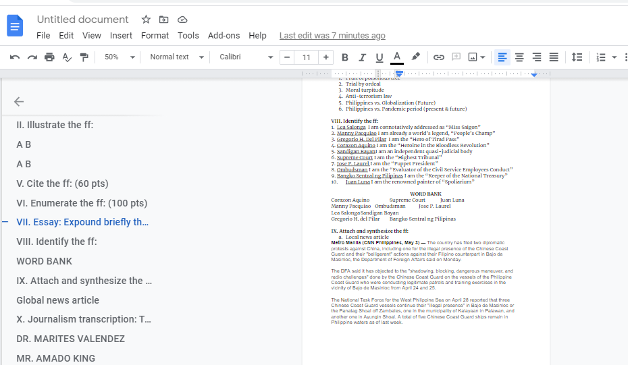Align text left
Viewport: 628px width, 365px height.
502,57
